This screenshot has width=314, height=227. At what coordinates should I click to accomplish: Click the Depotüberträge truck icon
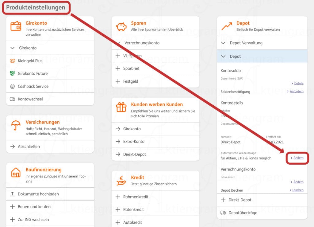[223, 213]
